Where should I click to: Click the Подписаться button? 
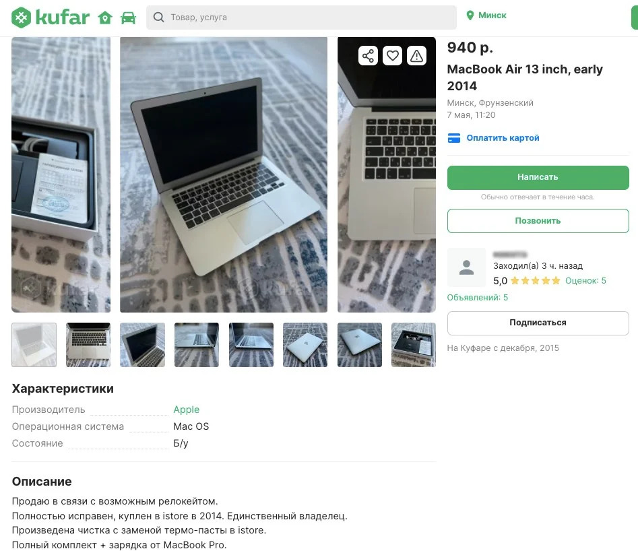click(538, 323)
